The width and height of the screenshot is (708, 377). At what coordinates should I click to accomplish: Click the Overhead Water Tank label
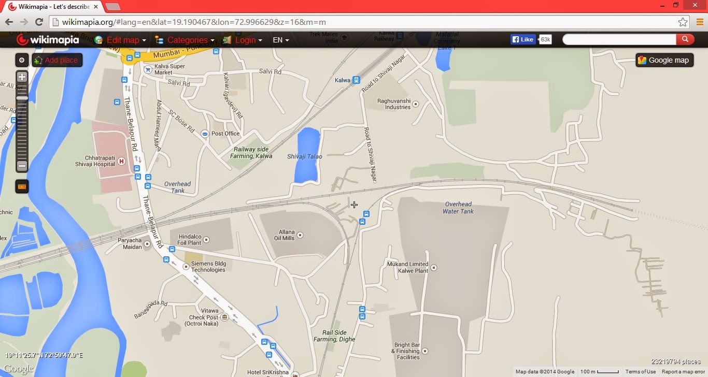[x=458, y=208]
